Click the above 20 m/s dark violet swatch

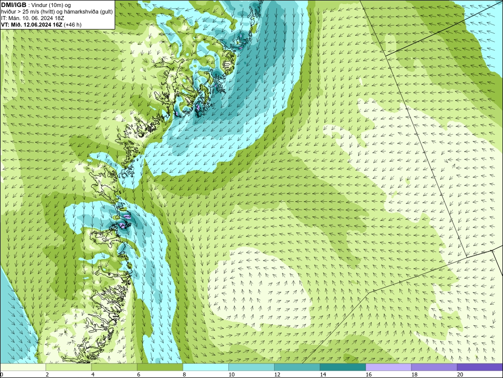pos(480,367)
